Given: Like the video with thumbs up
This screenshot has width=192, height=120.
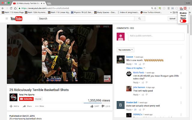Looking at the screenshot, I should [x=92, y=106].
